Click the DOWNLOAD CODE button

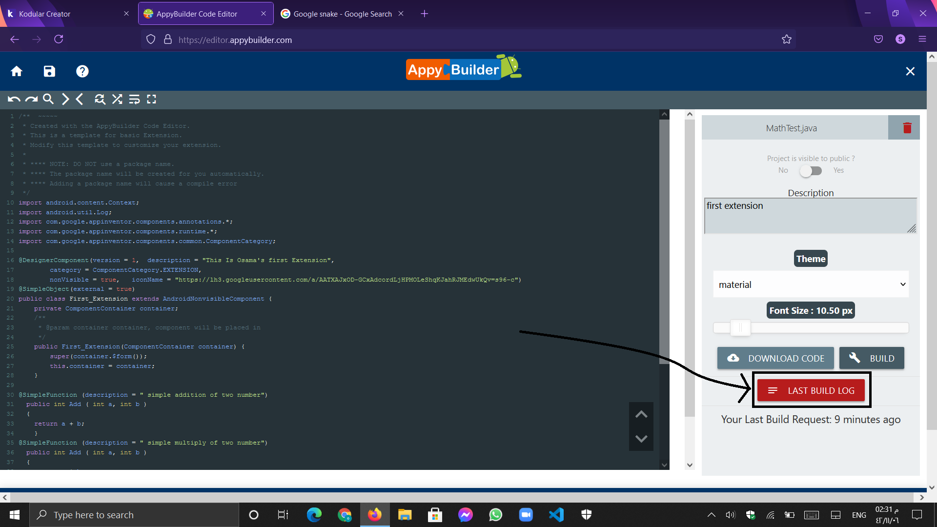point(775,358)
